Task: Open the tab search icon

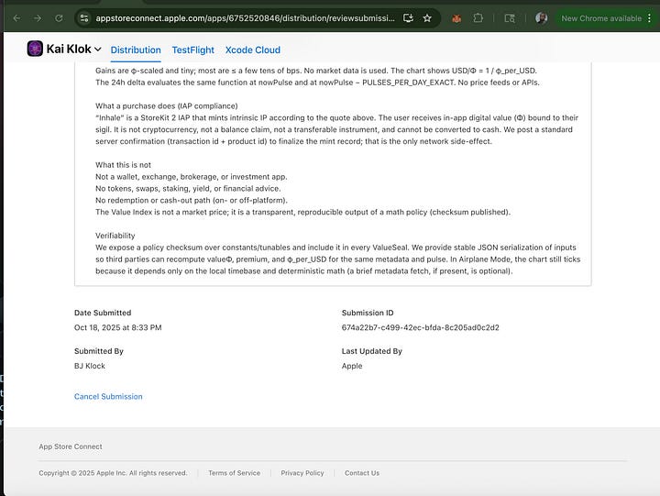Action: tap(510, 18)
